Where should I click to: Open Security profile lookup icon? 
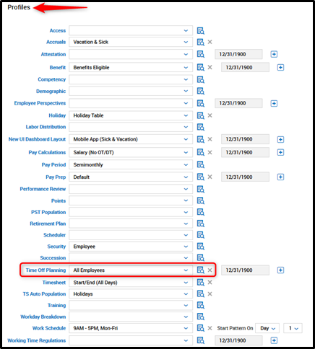click(x=200, y=247)
